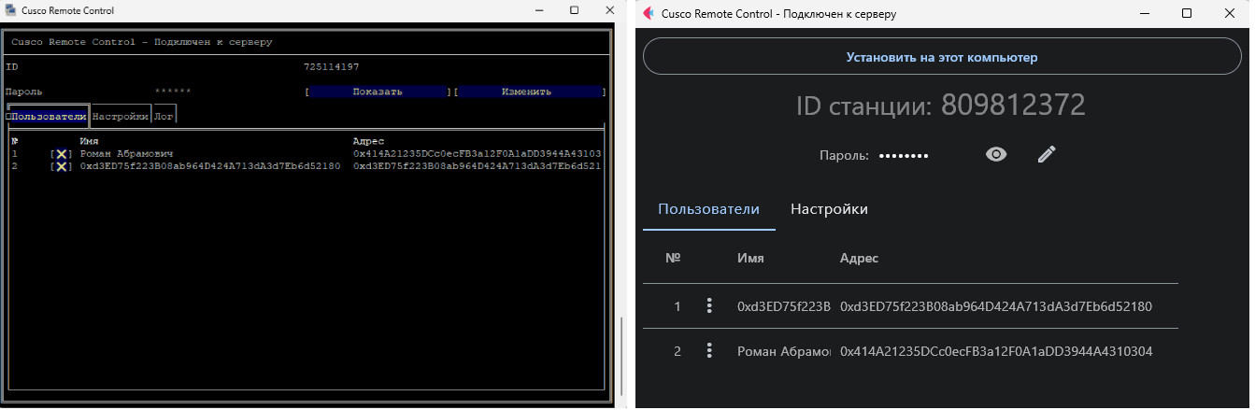The image size is (1255, 410).
Task: Open the three-dot menu for Роман Абрамович row
Action: (x=709, y=351)
